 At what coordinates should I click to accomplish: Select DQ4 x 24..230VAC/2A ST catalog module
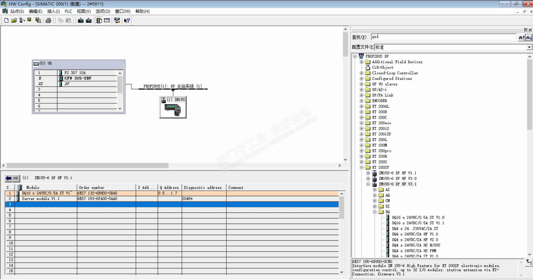click(x=415, y=229)
